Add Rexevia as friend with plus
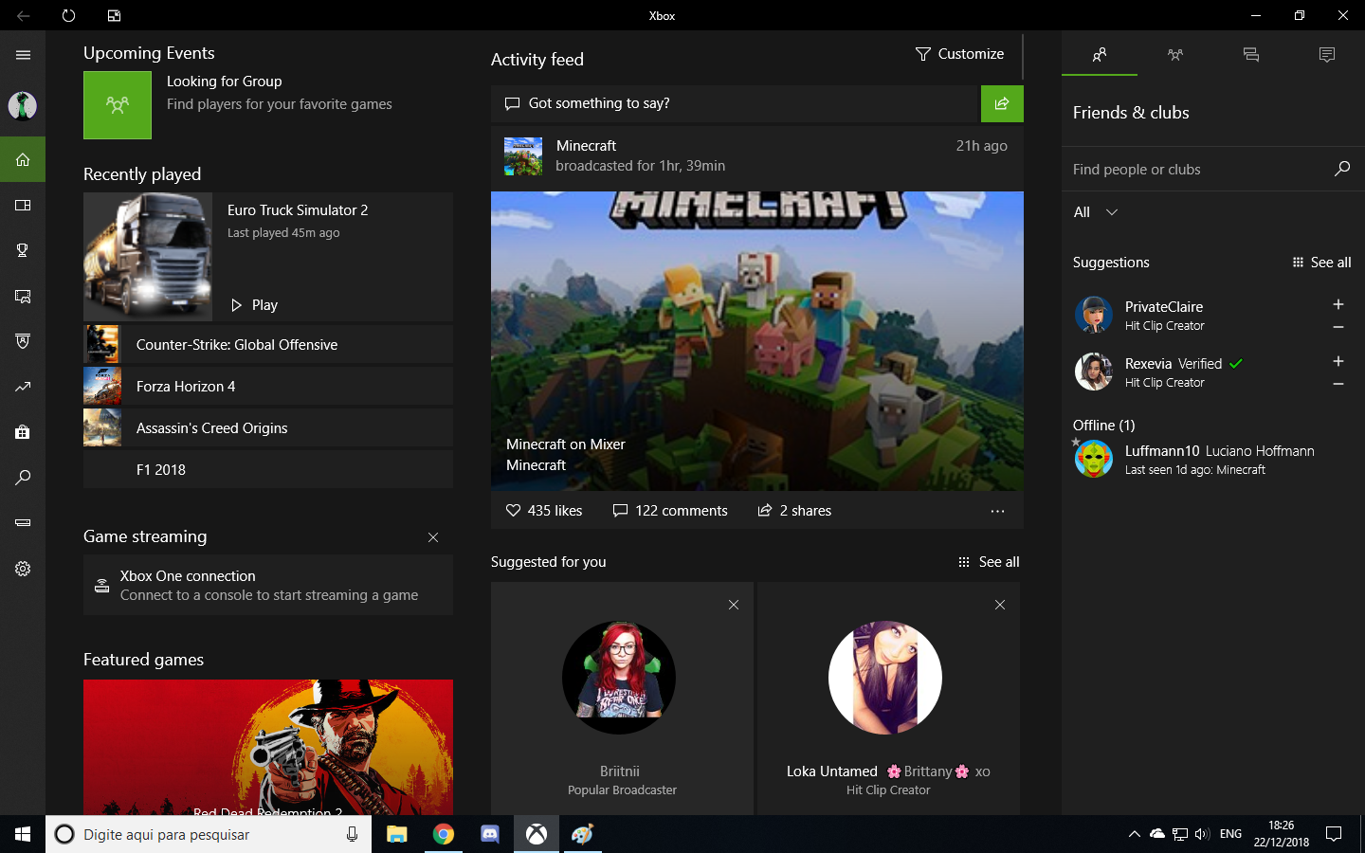 pyautogui.click(x=1338, y=361)
